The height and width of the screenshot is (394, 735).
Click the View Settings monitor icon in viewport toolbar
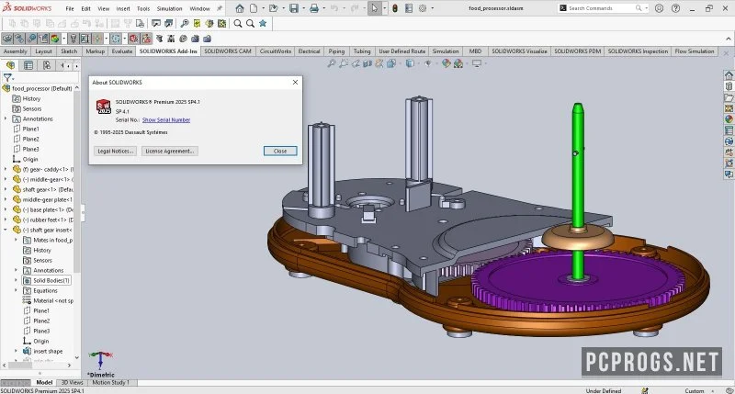(x=477, y=63)
